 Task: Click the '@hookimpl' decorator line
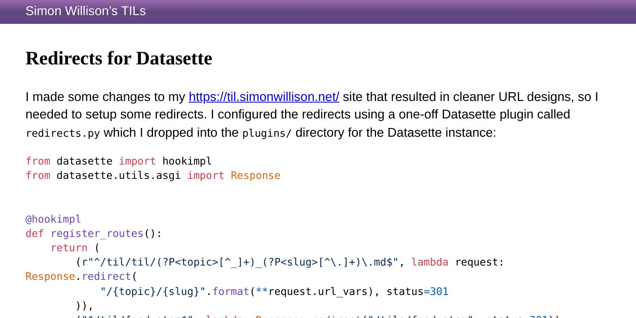coord(53,219)
